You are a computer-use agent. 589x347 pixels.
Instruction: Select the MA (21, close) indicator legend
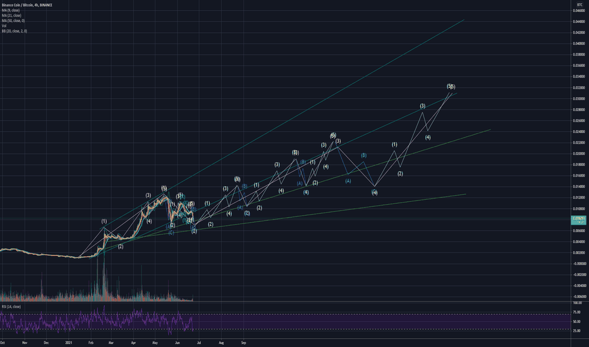pyautogui.click(x=11, y=16)
